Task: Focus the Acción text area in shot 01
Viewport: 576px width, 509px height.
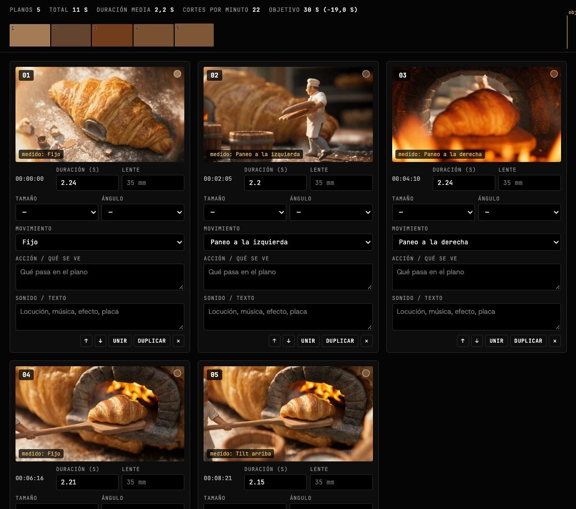Action: 100,277
